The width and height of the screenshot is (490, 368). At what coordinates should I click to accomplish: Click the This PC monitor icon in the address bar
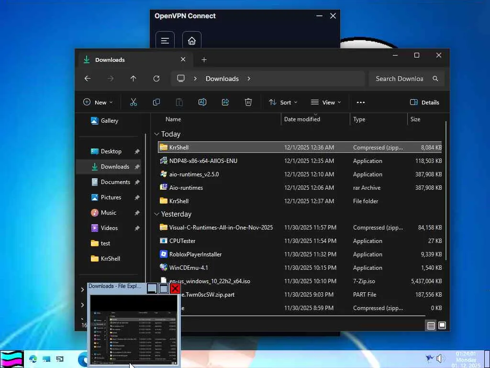pos(180,79)
